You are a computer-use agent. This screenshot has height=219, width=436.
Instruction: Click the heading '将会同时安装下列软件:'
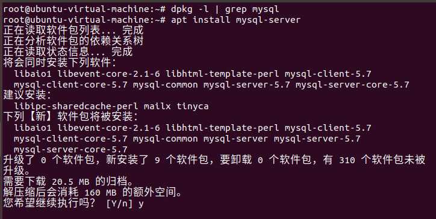coord(60,62)
